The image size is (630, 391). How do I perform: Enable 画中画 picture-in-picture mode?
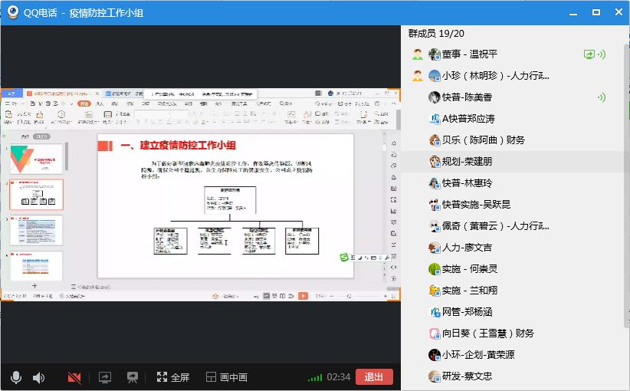227,377
